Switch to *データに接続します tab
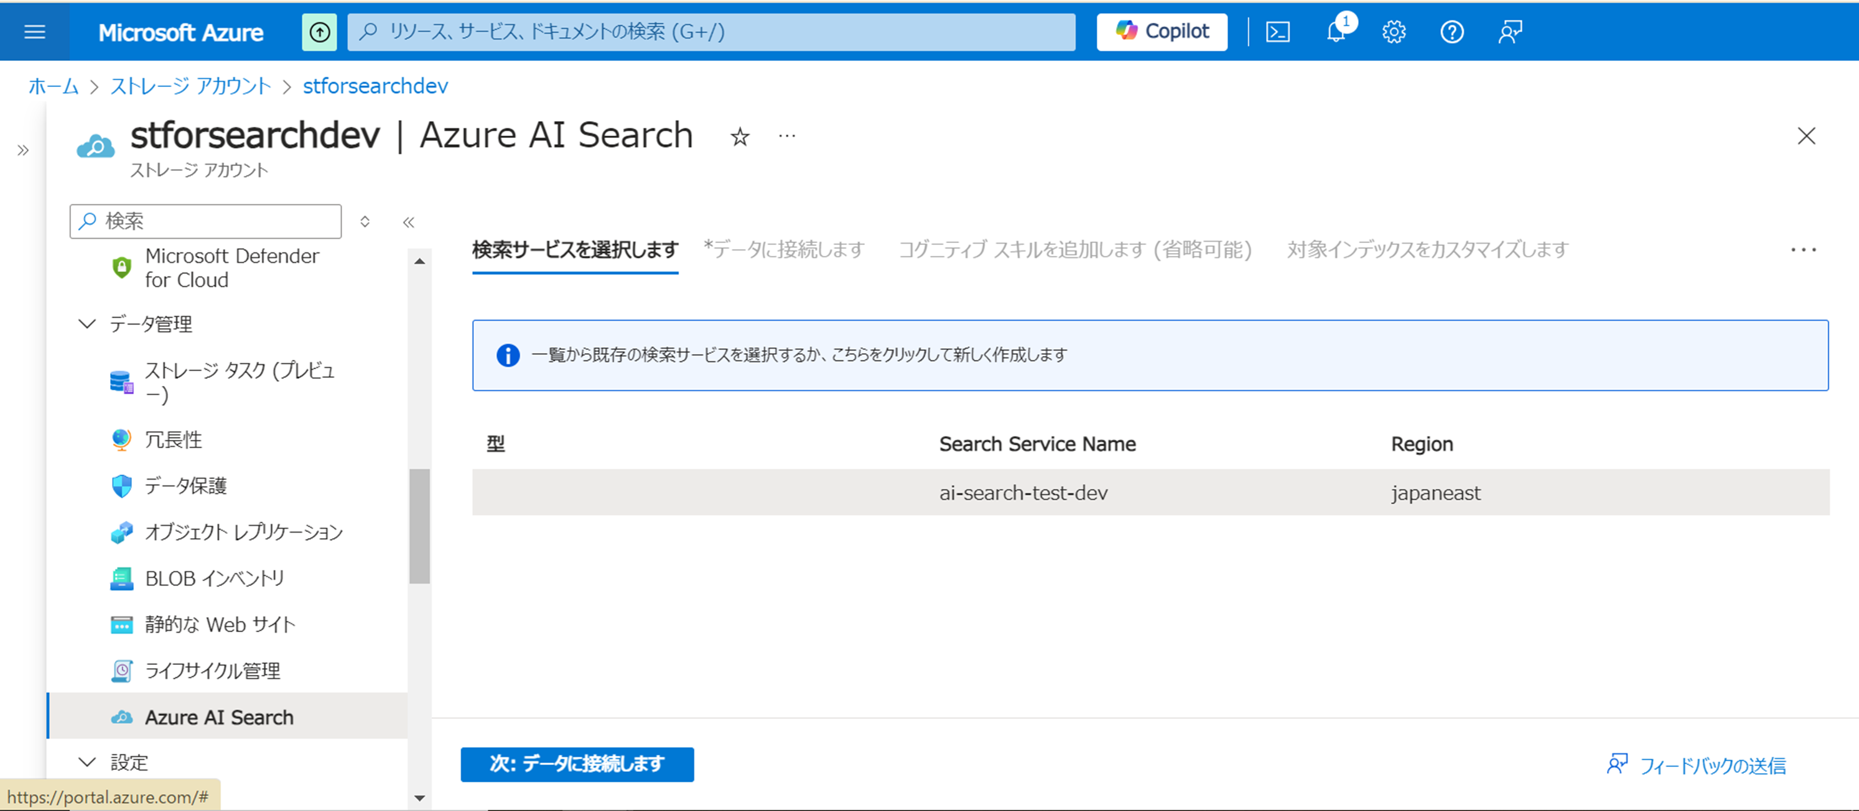Viewport: 1859px width, 811px height. coord(784,249)
